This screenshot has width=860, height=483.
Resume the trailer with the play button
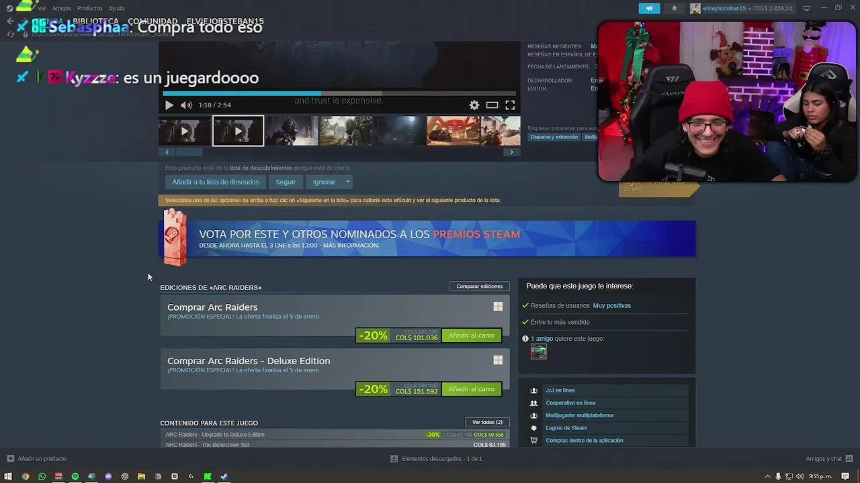pyautogui.click(x=169, y=105)
